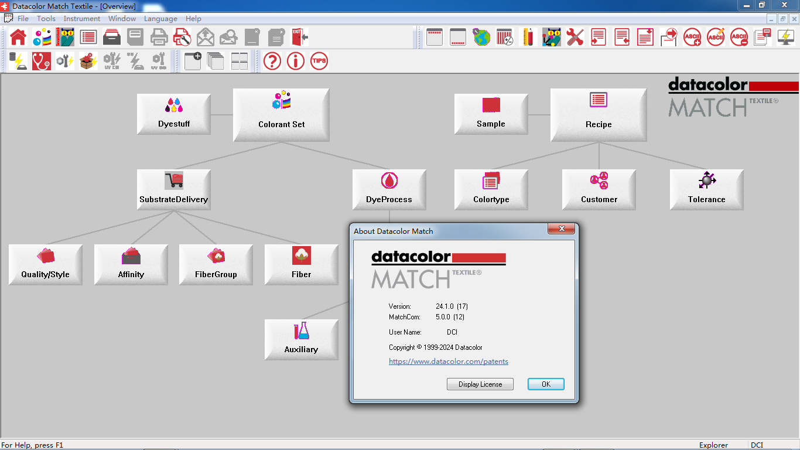Open the red question mark help icon
This screenshot has height=450, width=800.
272,61
